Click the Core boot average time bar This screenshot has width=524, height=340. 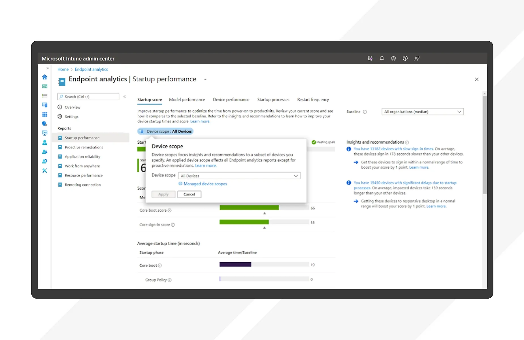tap(264, 265)
